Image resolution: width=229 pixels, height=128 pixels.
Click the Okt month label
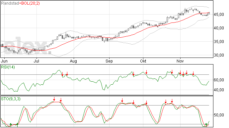click(x=143, y=61)
